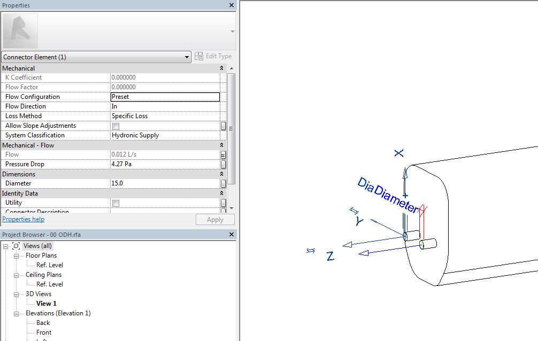Image resolution: width=538 pixels, height=341 pixels.
Task: Click associate parameter button beside Allow Slope Adjustments
Action: coord(224,126)
